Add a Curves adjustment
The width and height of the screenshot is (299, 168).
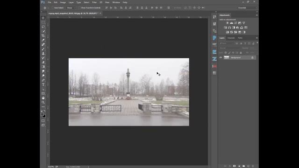(235, 23)
